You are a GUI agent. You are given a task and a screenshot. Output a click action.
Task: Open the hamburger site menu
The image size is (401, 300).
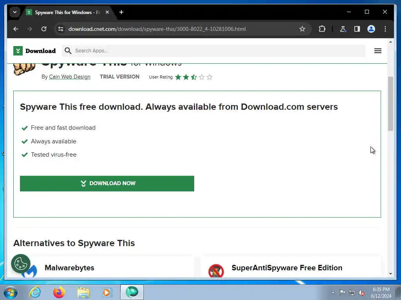coord(378,51)
